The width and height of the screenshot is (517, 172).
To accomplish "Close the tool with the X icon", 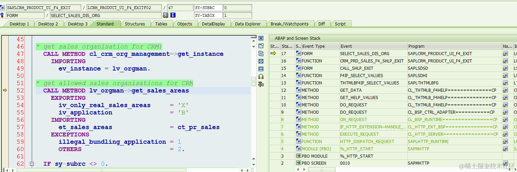I will (x=261, y=38).
